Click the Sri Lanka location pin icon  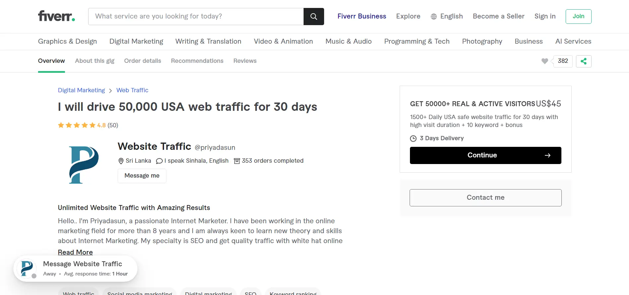[121, 161]
